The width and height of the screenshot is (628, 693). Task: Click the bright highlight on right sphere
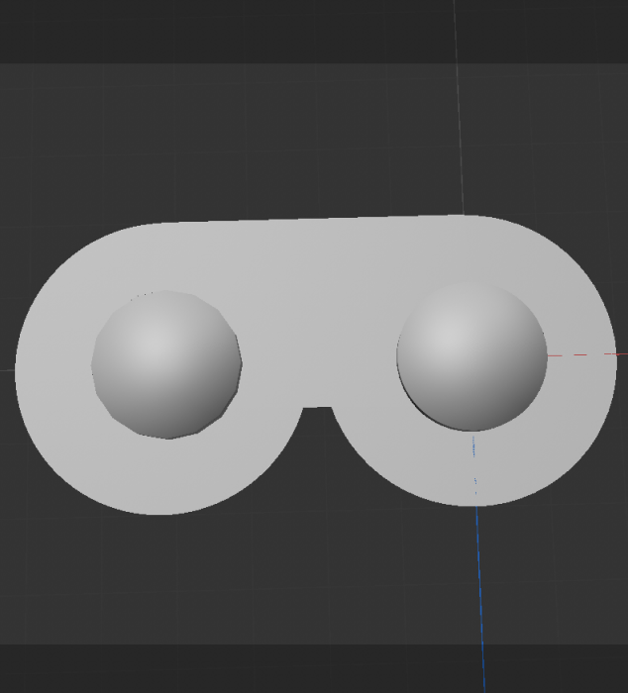tap(456, 332)
